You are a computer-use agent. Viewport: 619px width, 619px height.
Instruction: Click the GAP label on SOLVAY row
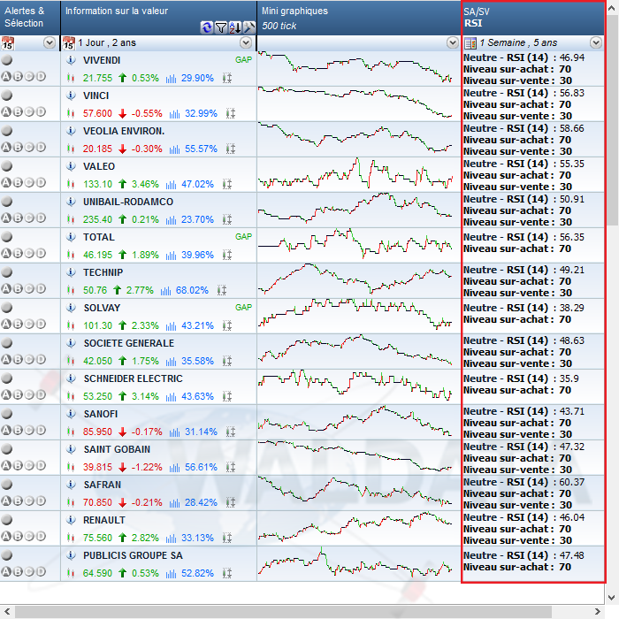point(243,307)
